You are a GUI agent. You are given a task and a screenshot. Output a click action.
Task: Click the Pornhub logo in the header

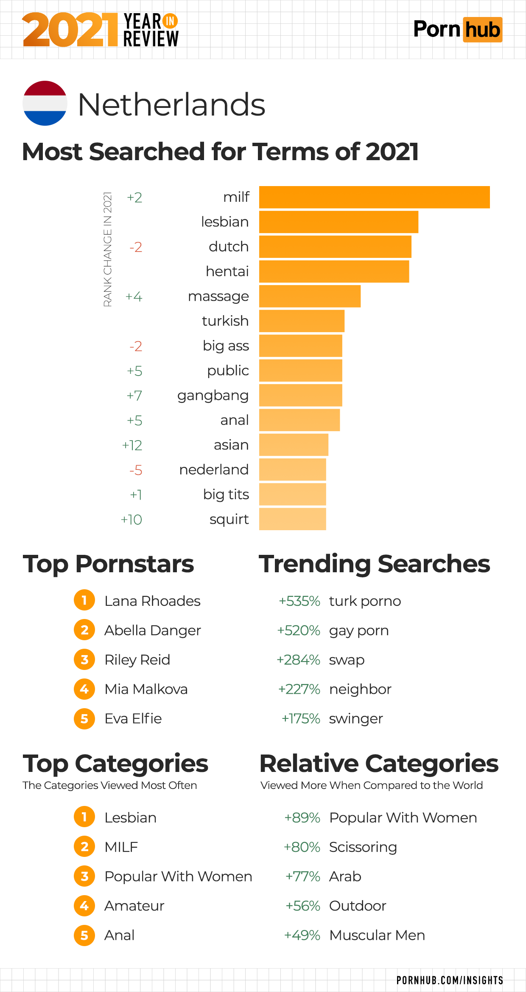458,30
